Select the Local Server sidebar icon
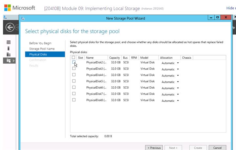236x150 pixels. (9, 48)
